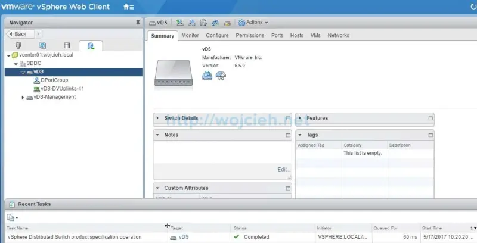Go forward with the navigator forward arrow
The width and height of the screenshot is (477, 243).
38,34
